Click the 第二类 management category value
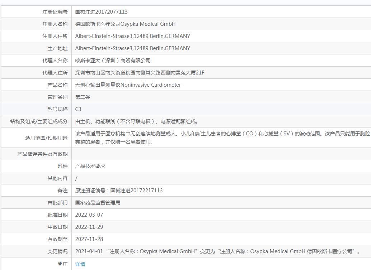The width and height of the screenshot is (371, 270). (83, 97)
